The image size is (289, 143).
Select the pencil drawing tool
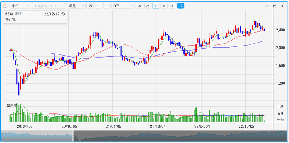tap(148, 6)
